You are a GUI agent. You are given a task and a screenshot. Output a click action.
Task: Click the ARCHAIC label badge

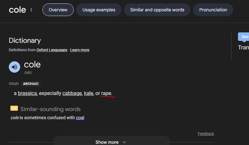click(31, 84)
